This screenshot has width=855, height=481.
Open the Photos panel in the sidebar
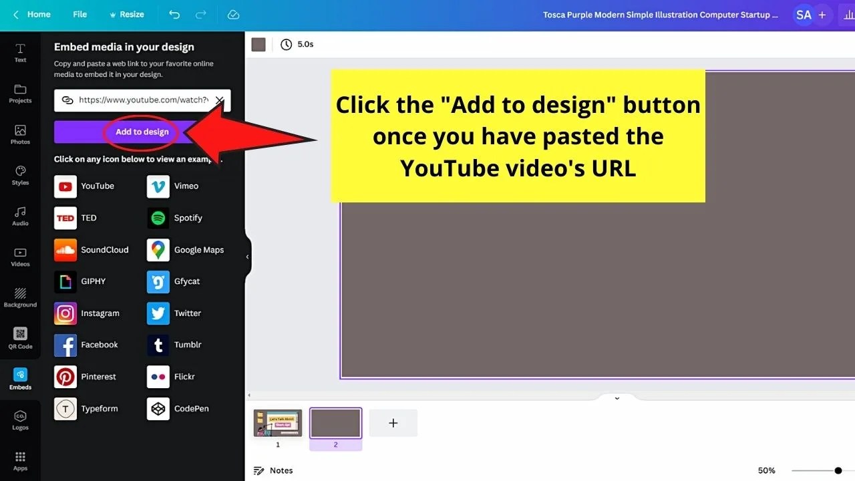(x=20, y=132)
